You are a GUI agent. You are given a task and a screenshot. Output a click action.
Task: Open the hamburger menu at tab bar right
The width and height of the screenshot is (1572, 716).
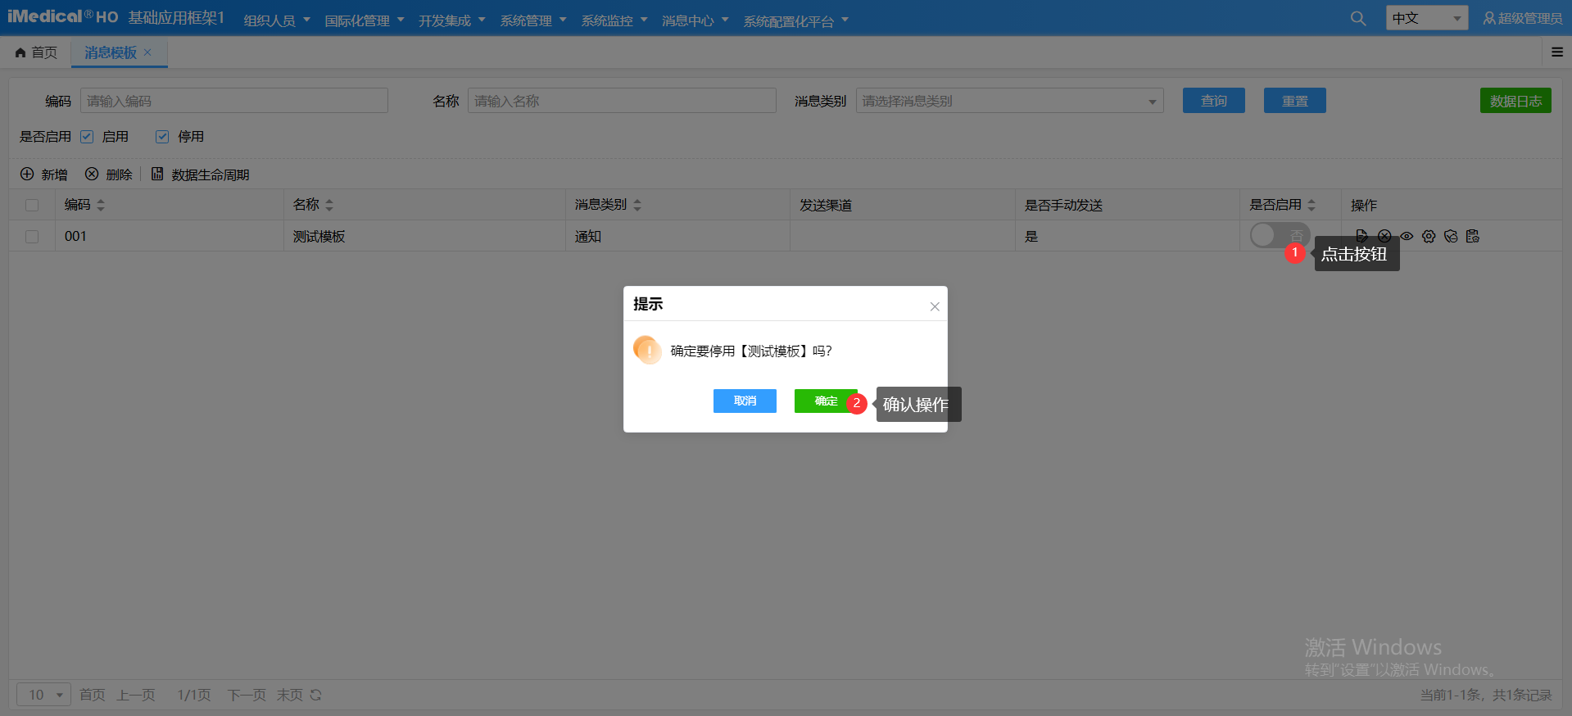[x=1556, y=52]
